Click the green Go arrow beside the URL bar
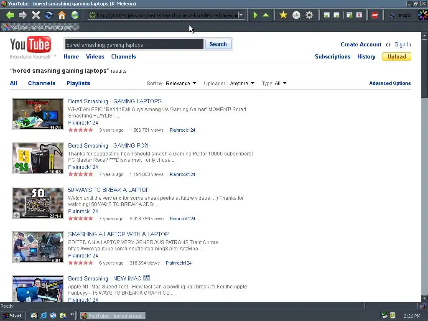 point(255,15)
